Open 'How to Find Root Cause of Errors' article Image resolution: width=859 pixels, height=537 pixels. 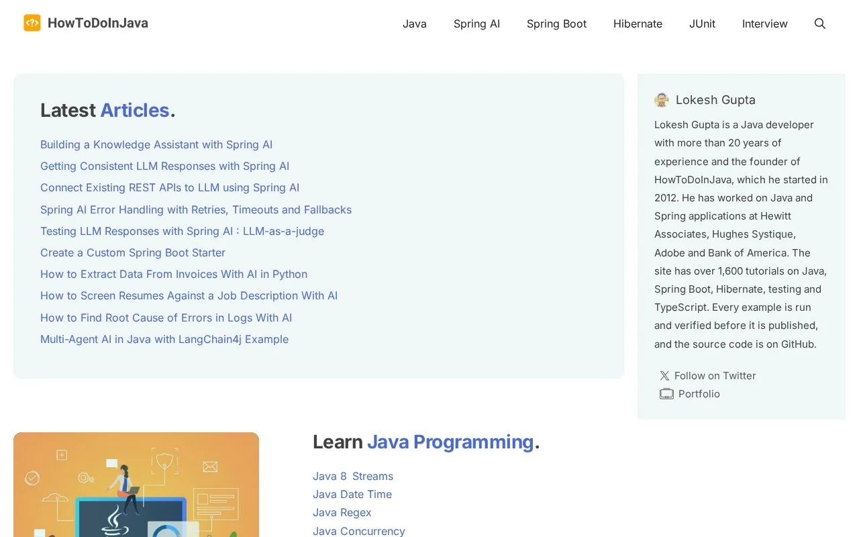(166, 318)
